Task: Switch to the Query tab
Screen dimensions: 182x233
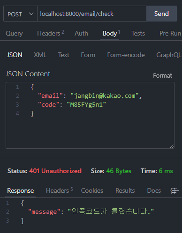Action: click(14, 33)
